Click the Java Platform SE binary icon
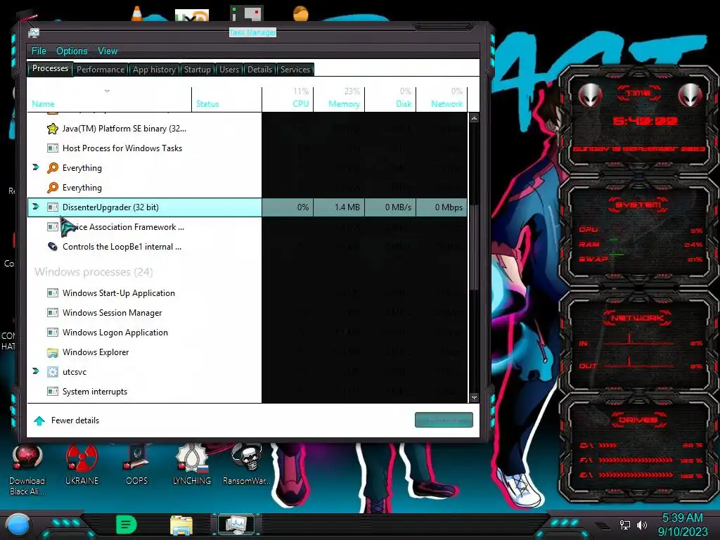 click(x=53, y=129)
